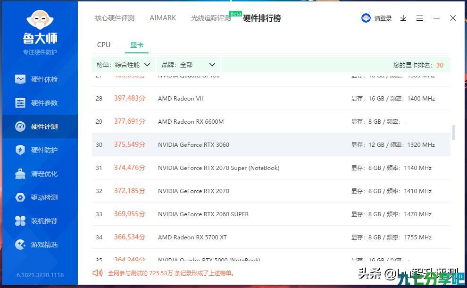467x288 pixels.
Task: Click the 725.53万 records notice text
Action: pyautogui.click(x=171, y=273)
